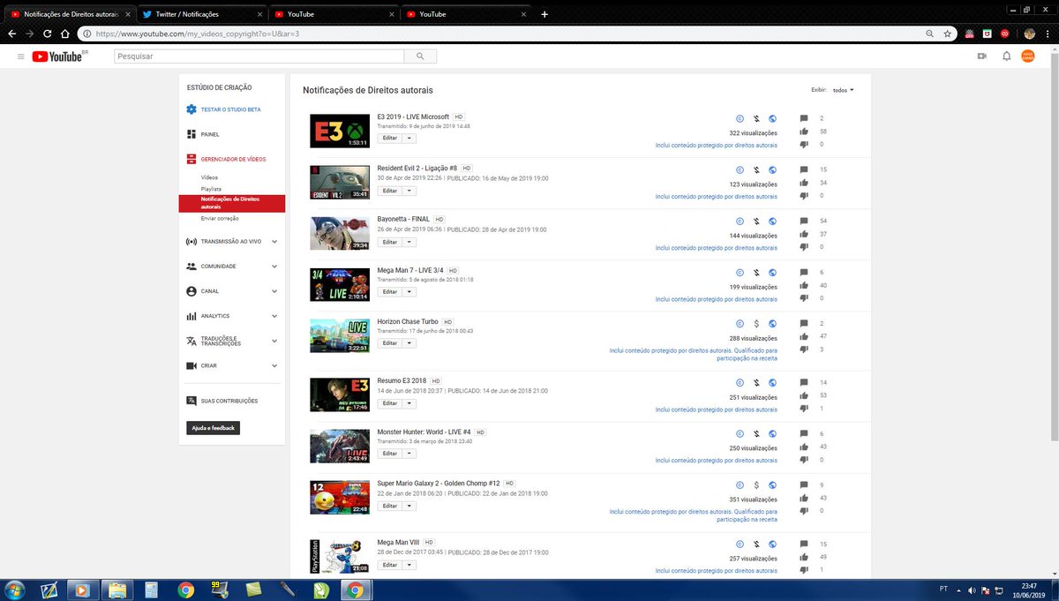Open the notifications bell

[x=1006, y=56]
